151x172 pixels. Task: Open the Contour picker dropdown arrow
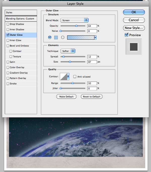click(68, 77)
